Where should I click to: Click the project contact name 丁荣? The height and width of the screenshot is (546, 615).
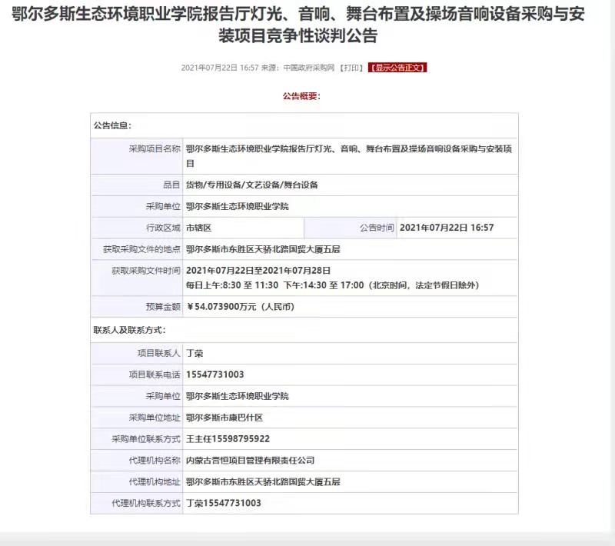tap(194, 353)
